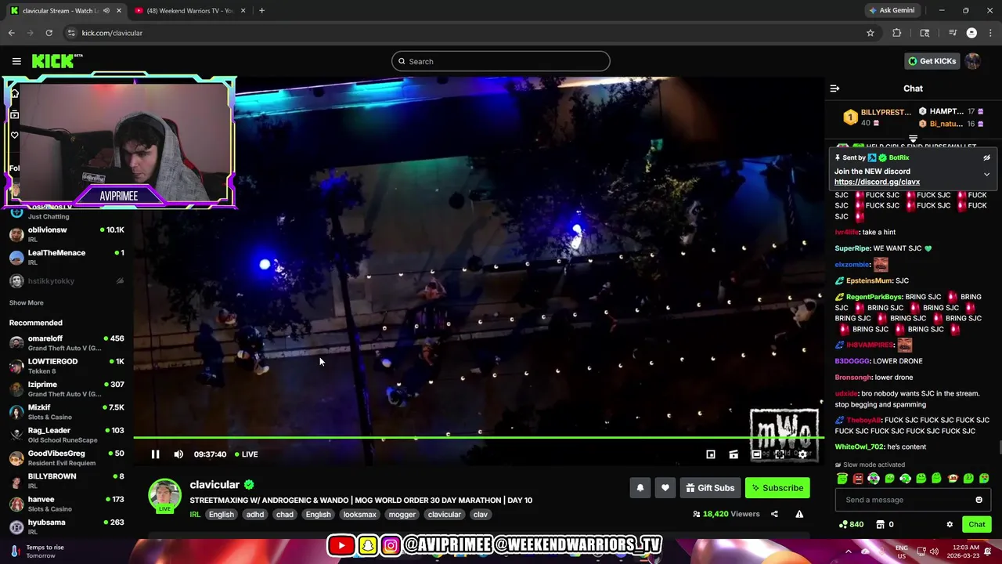Image resolution: width=1002 pixels, height=564 pixels.
Task: Bookmark this page with star
Action: click(x=870, y=33)
